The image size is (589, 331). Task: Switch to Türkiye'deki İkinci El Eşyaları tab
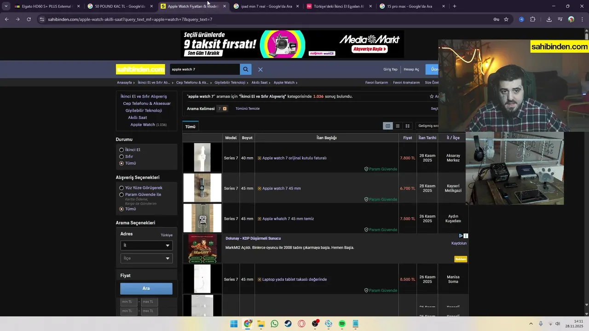pos(339,6)
